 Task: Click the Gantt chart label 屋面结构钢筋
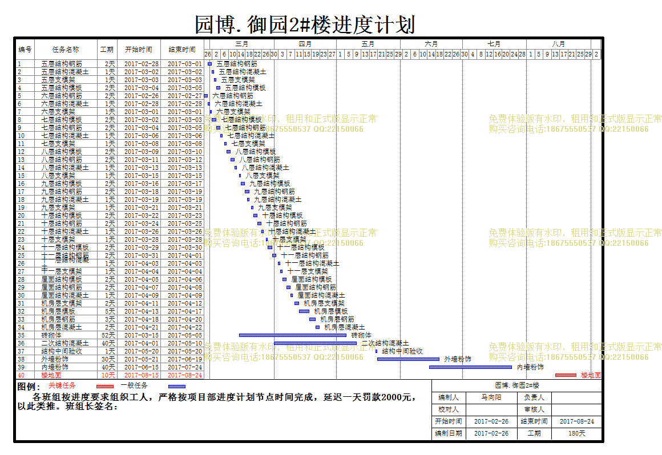click(x=316, y=287)
